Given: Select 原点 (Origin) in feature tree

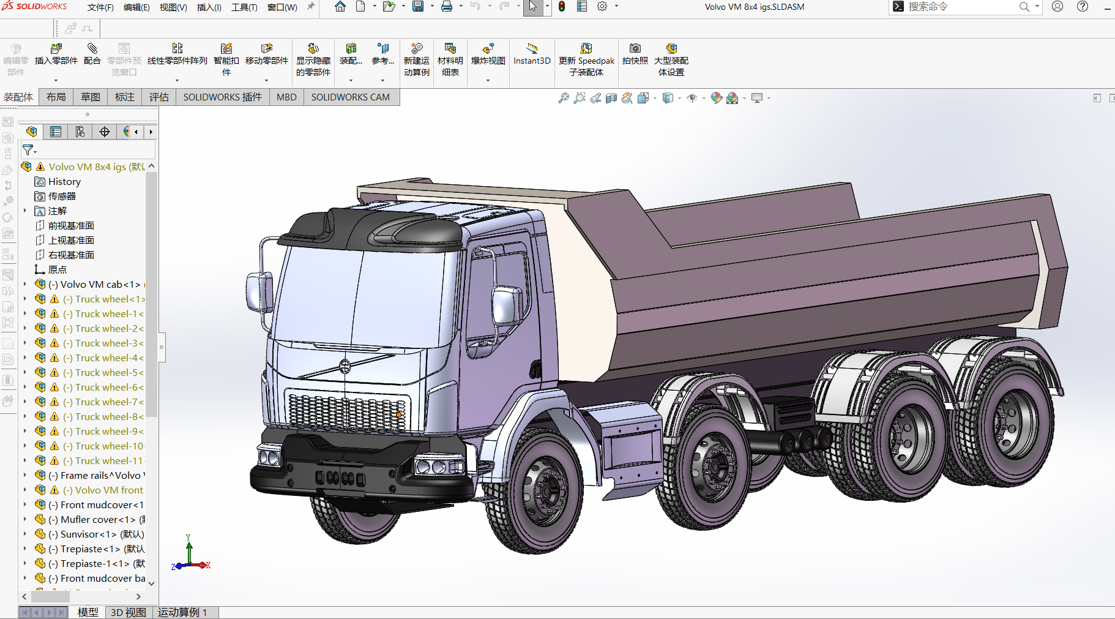Looking at the screenshot, I should (58, 270).
